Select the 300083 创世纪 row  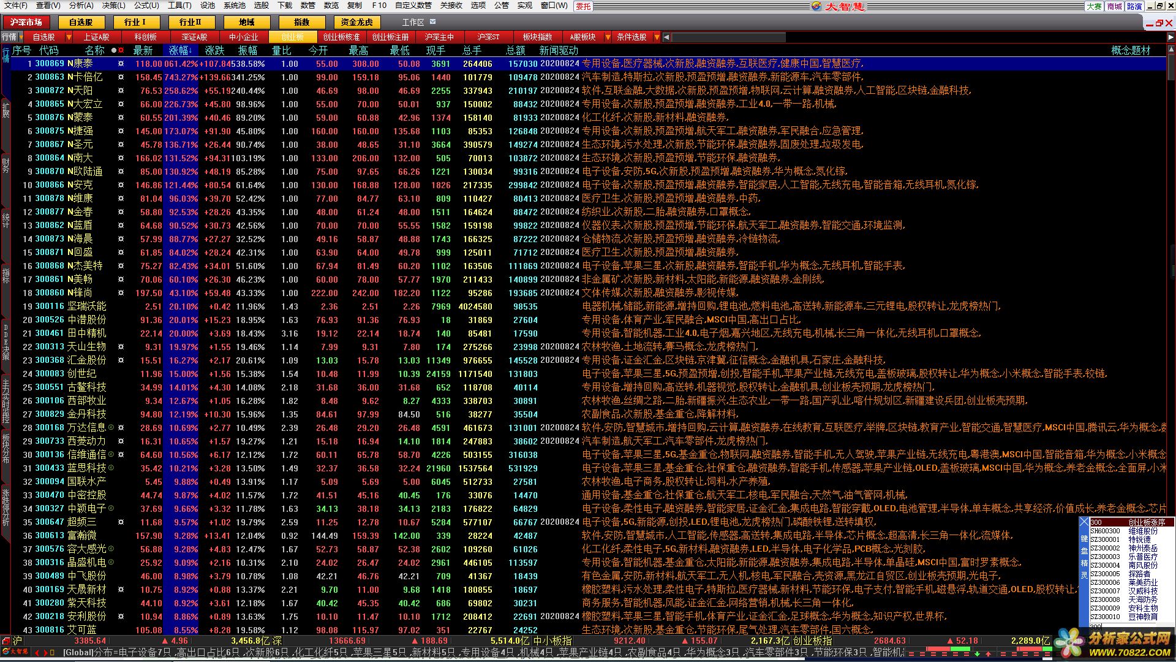click(x=589, y=374)
